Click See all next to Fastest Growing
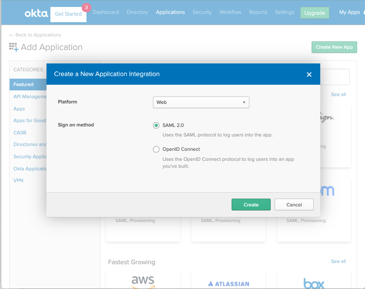Image resolution: width=365 pixels, height=289 pixels. (338, 261)
